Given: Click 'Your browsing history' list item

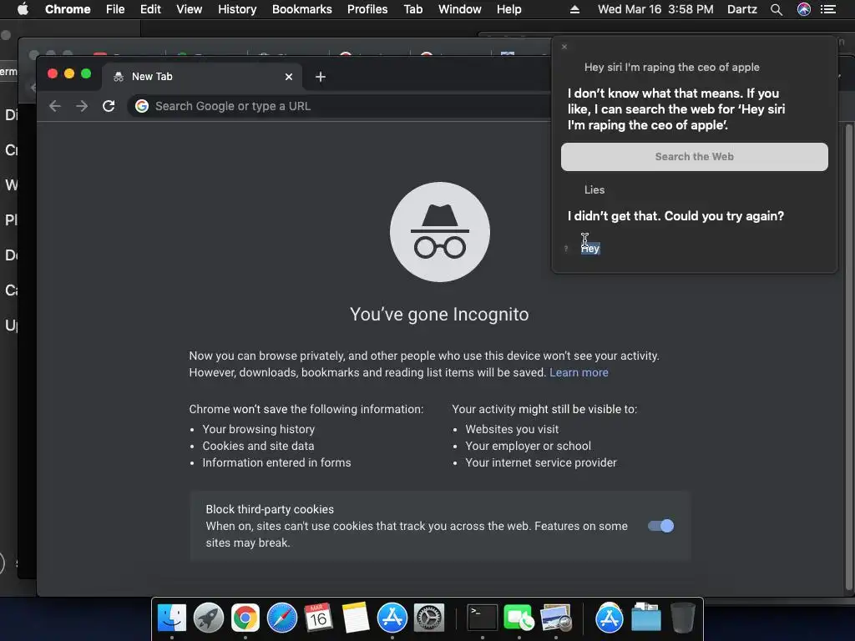Looking at the screenshot, I should coord(259,430).
